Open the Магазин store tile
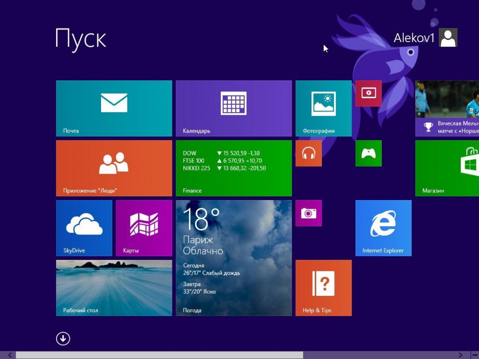The image size is (479, 359). (447, 168)
